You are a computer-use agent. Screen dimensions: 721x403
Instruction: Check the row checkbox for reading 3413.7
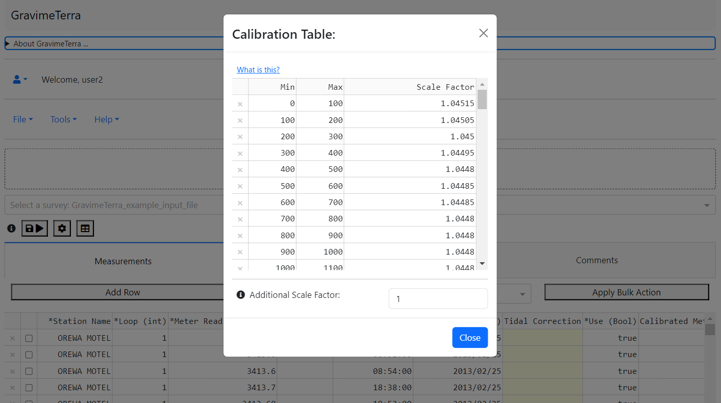pos(29,388)
